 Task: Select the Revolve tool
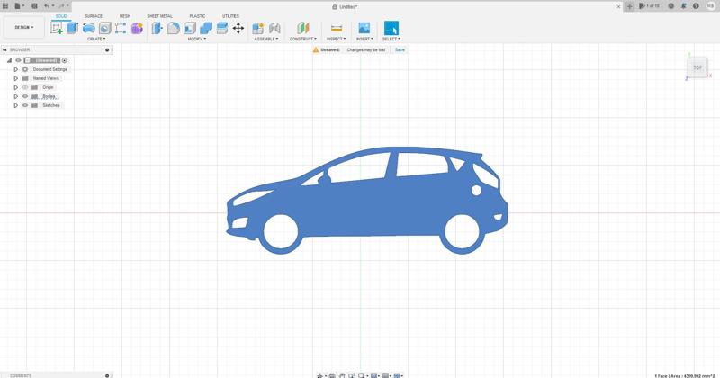[88, 28]
